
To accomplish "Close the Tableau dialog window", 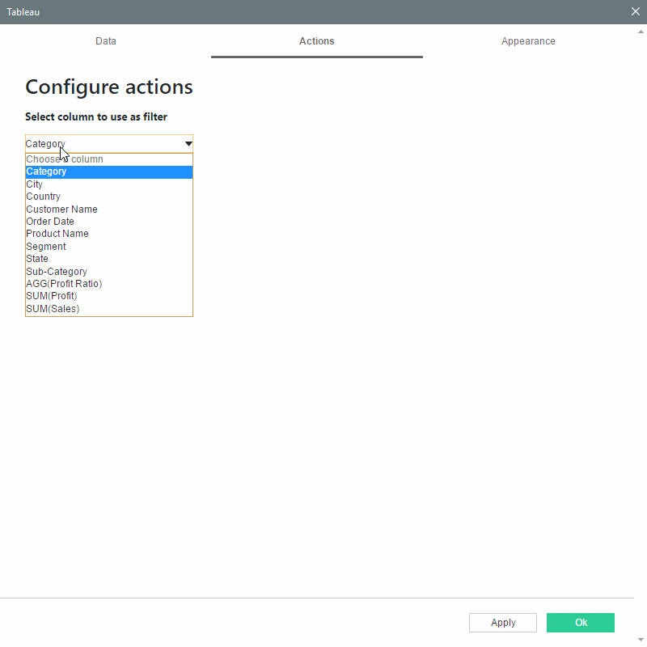I will click(x=635, y=11).
